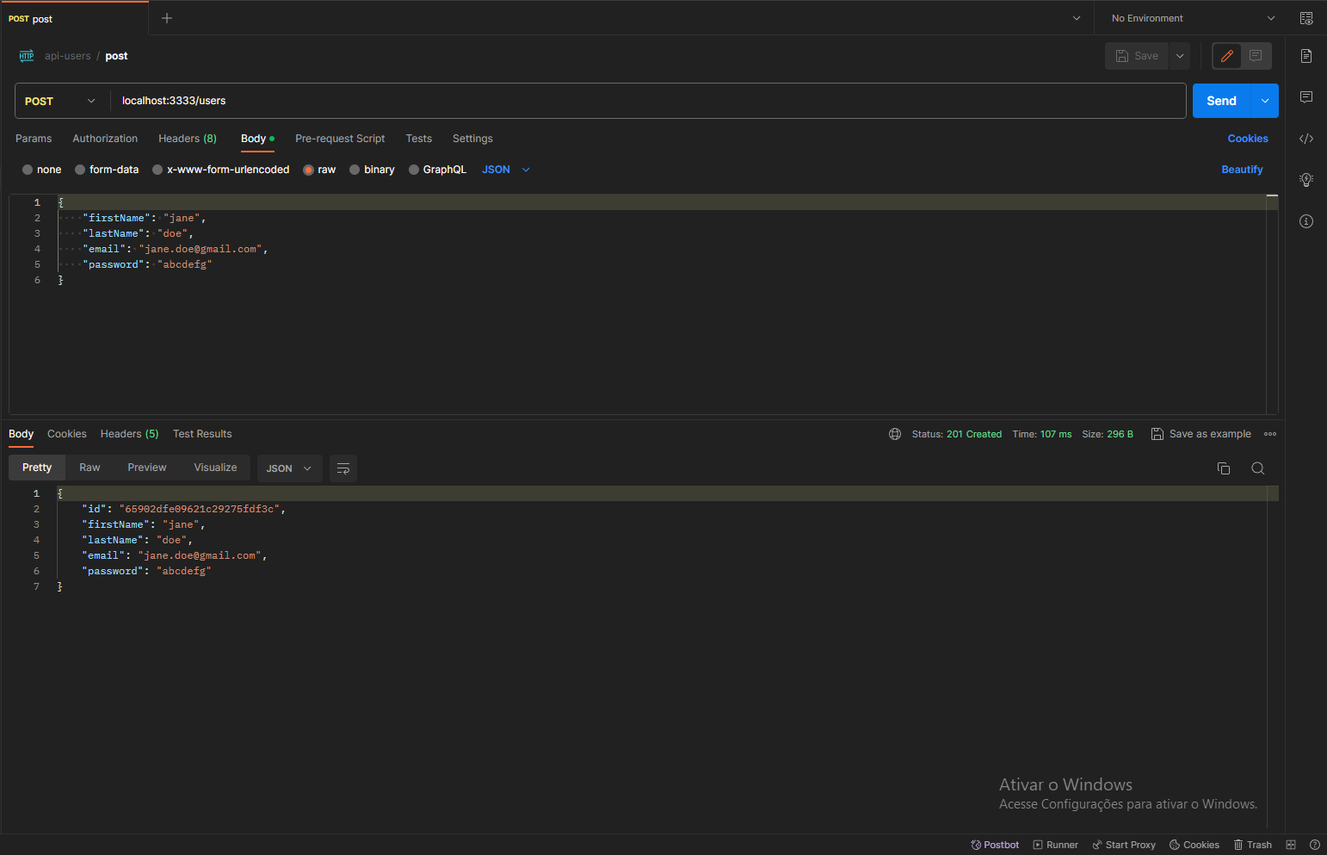Save response as example
This screenshot has height=855, width=1327.
[1201, 434]
